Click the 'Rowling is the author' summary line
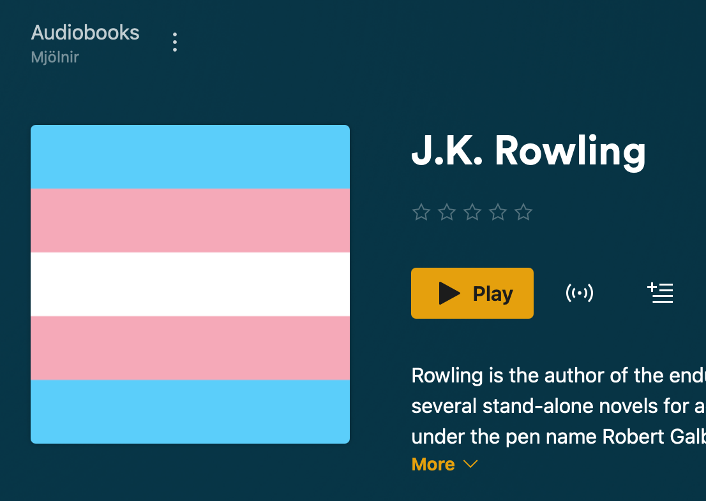This screenshot has width=706, height=501. coord(559,375)
